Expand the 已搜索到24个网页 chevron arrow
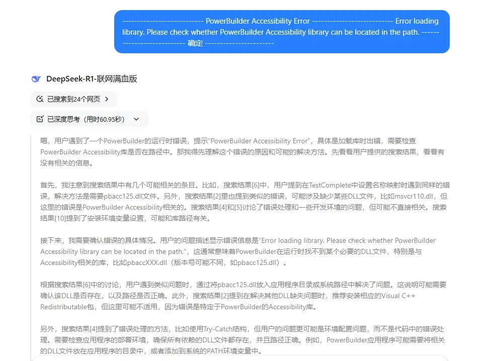 coord(107,100)
